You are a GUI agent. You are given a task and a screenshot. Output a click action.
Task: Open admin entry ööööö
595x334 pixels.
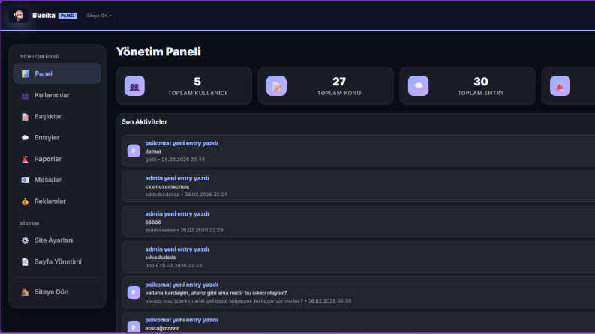358,222
